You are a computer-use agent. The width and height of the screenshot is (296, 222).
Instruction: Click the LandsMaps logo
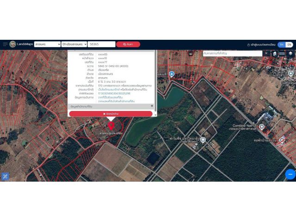click(21, 44)
